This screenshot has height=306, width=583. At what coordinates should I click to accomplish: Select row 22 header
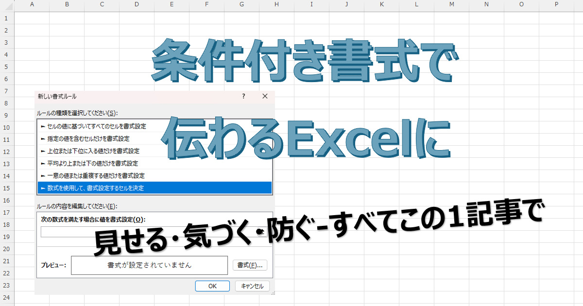(7, 273)
